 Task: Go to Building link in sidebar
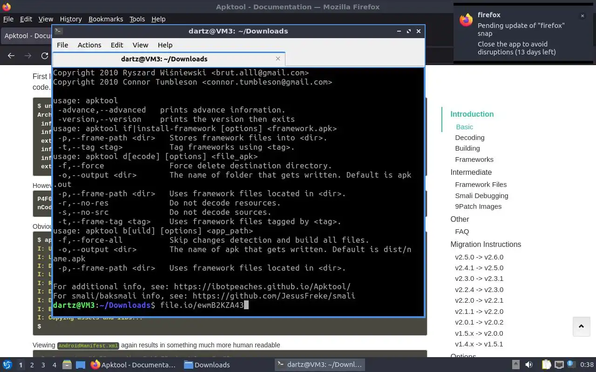click(467, 148)
